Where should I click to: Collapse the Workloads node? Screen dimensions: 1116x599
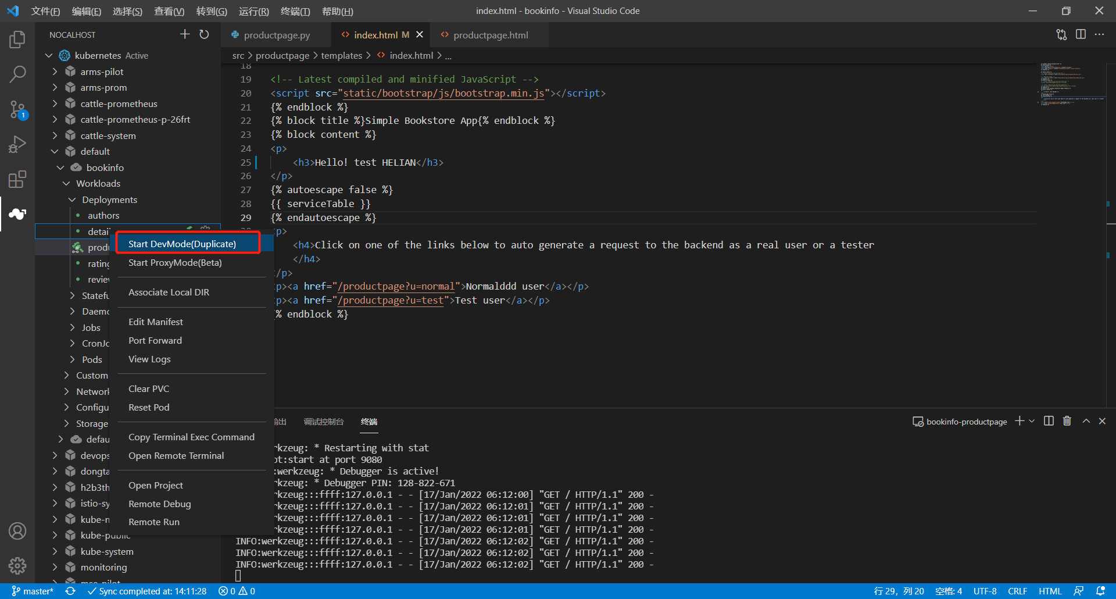[x=66, y=183]
